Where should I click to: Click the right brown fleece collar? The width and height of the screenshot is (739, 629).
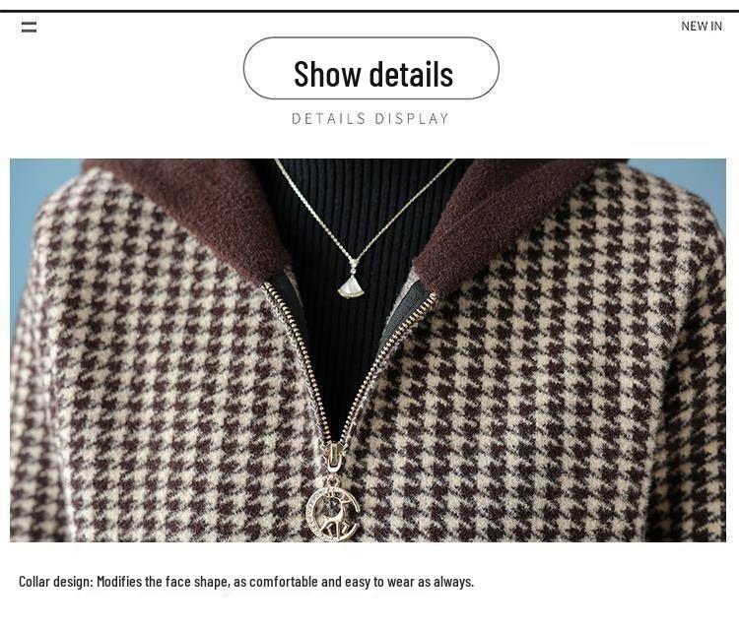pyautogui.click(x=500, y=217)
